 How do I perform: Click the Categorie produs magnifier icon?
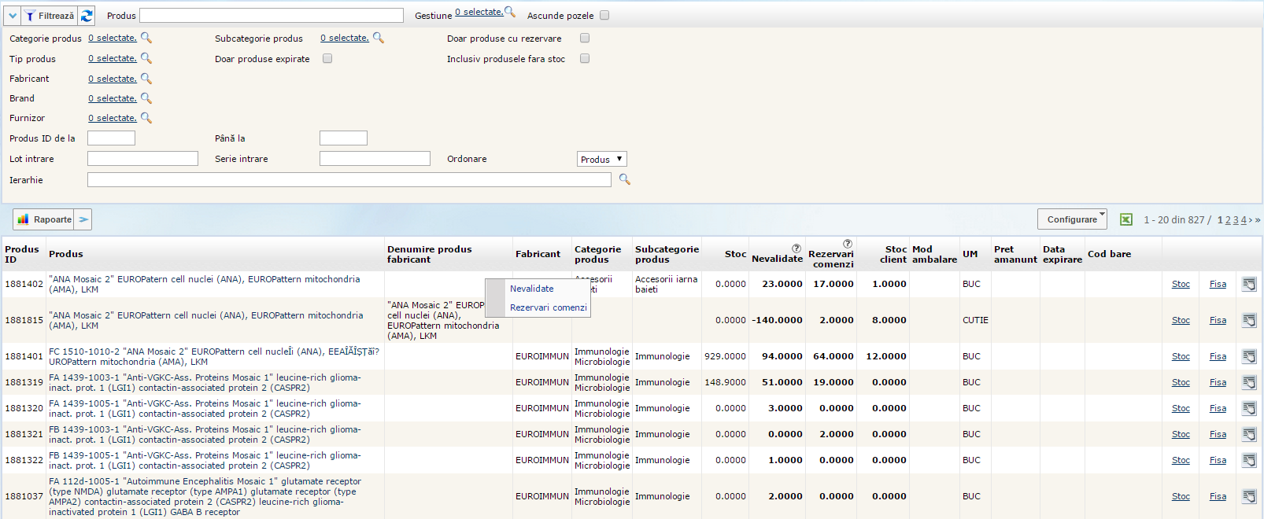coord(146,38)
